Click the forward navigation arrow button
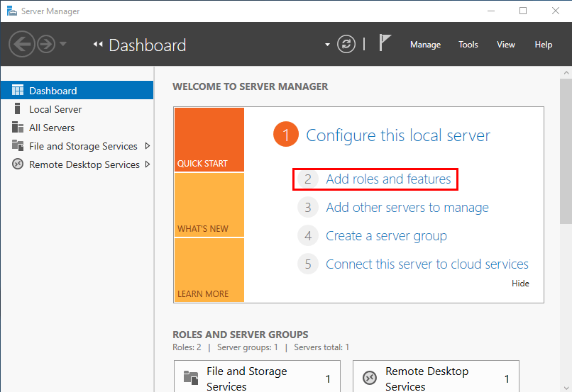This screenshot has width=572, height=392. pos(46,44)
